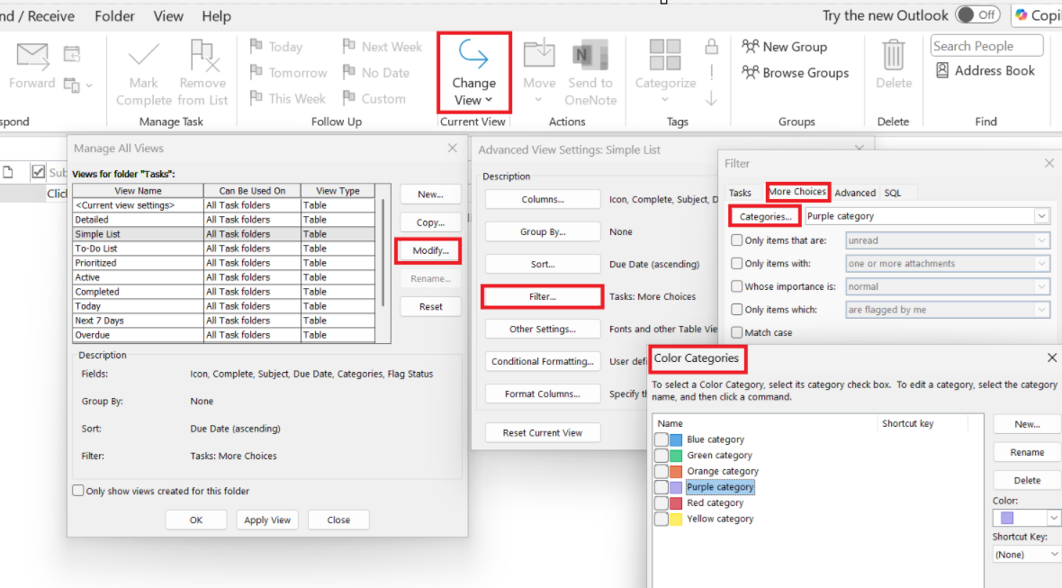Image resolution: width=1062 pixels, height=588 pixels.
Task: Click the Filter... button in Advanced View Settings
Action: tap(543, 297)
